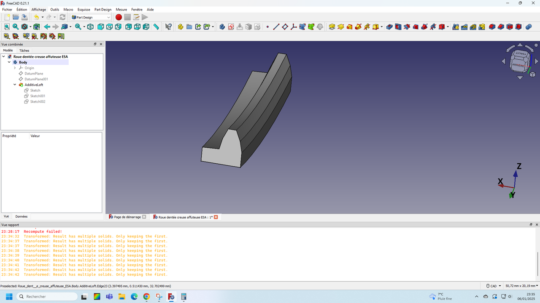Close the Roue dentée document tab

coord(216,217)
